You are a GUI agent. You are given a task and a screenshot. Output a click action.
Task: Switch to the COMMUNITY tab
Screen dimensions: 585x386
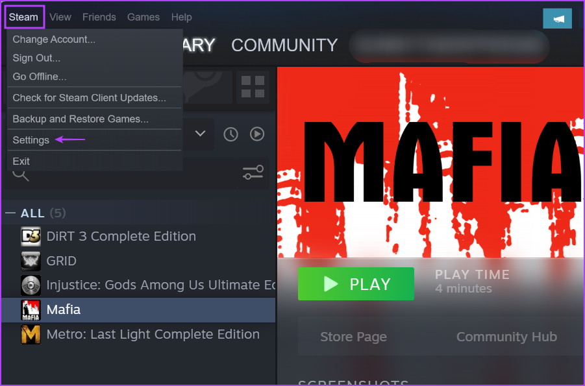(284, 45)
